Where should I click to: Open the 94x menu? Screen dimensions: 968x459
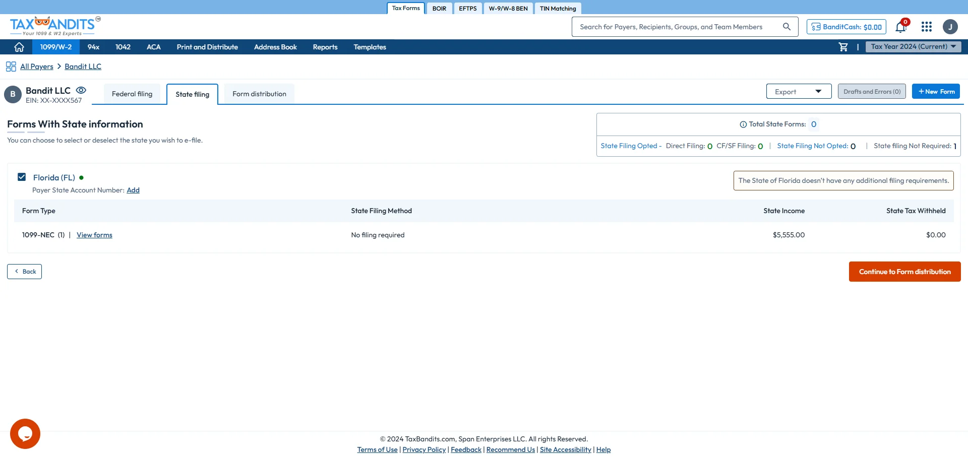click(93, 47)
